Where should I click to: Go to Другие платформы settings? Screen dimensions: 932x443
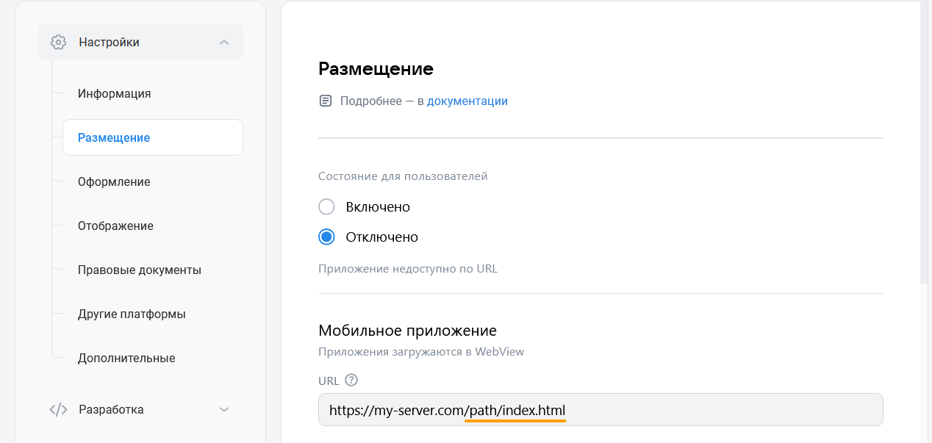[x=132, y=314]
